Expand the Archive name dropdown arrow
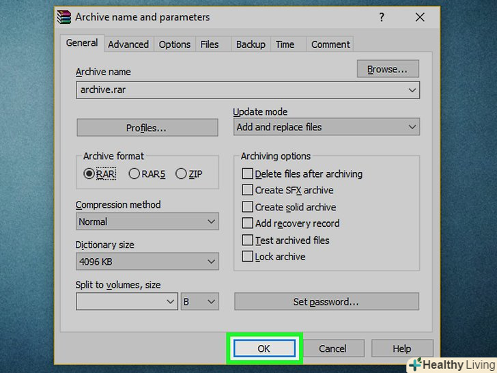This screenshot has height=373, width=497. pos(412,90)
